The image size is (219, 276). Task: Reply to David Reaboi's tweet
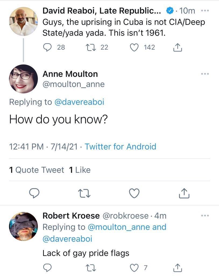pos(47,47)
